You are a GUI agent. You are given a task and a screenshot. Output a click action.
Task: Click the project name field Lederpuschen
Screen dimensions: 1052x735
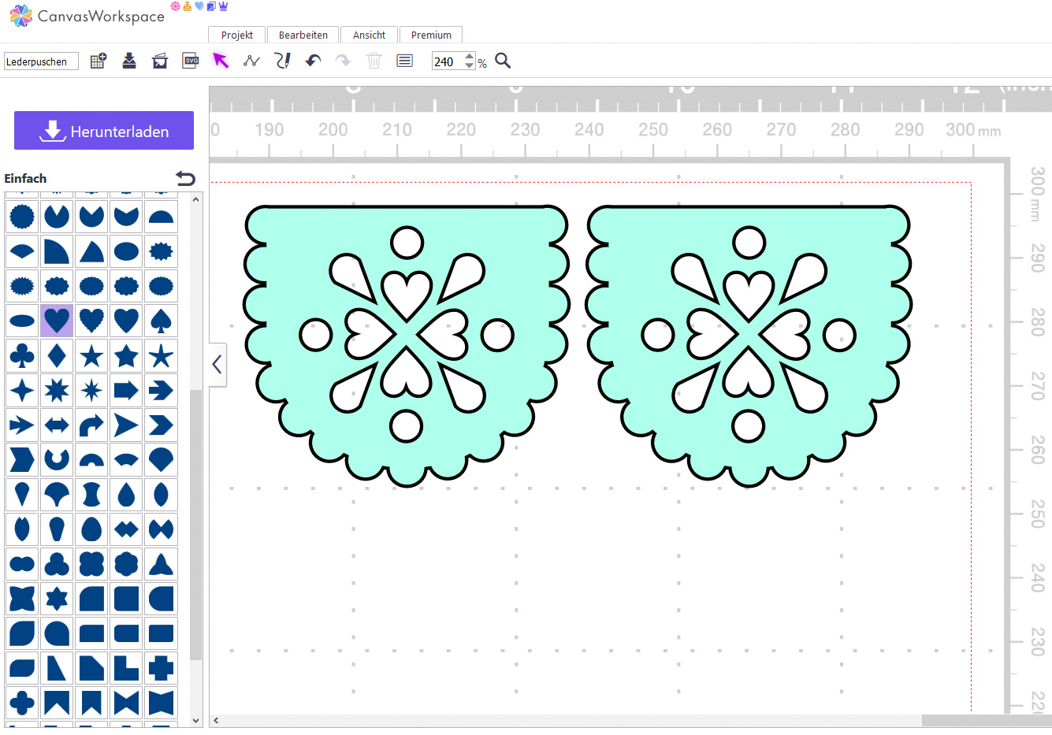[x=41, y=61]
